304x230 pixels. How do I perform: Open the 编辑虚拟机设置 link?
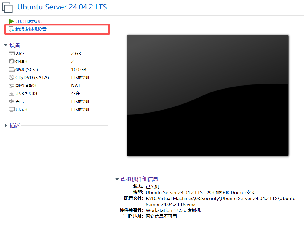coord(31,29)
